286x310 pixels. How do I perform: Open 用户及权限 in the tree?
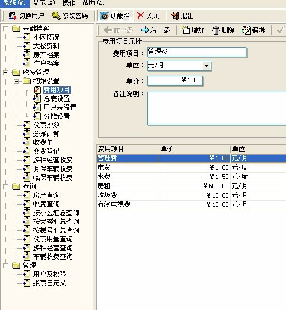point(49,274)
